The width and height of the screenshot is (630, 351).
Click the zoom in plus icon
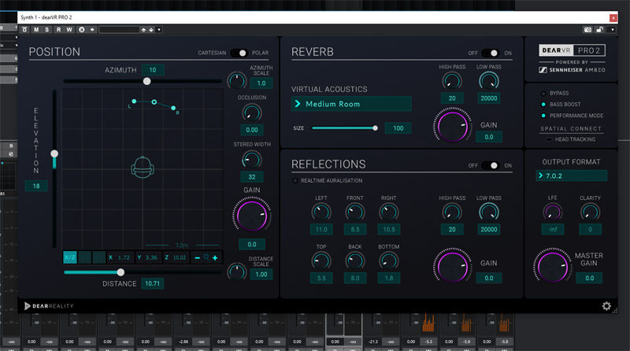pos(213,257)
